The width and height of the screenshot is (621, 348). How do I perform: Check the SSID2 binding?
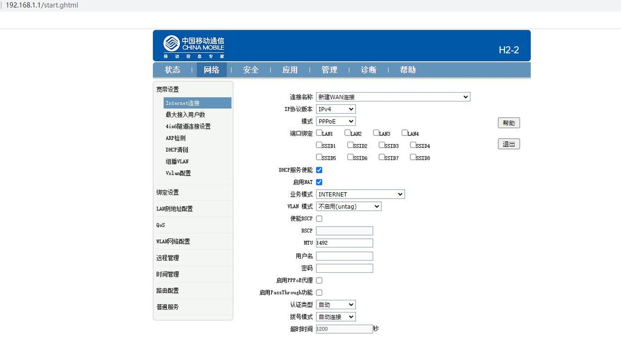(350, 145)
